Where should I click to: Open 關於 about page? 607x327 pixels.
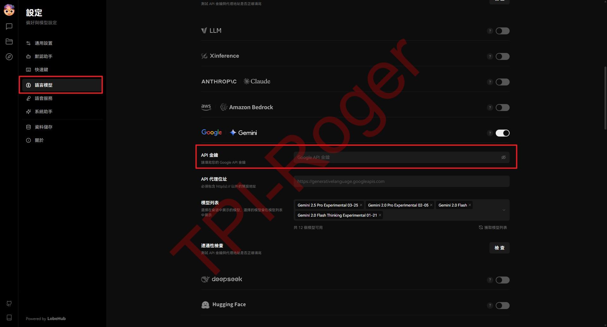coord(62,140)
